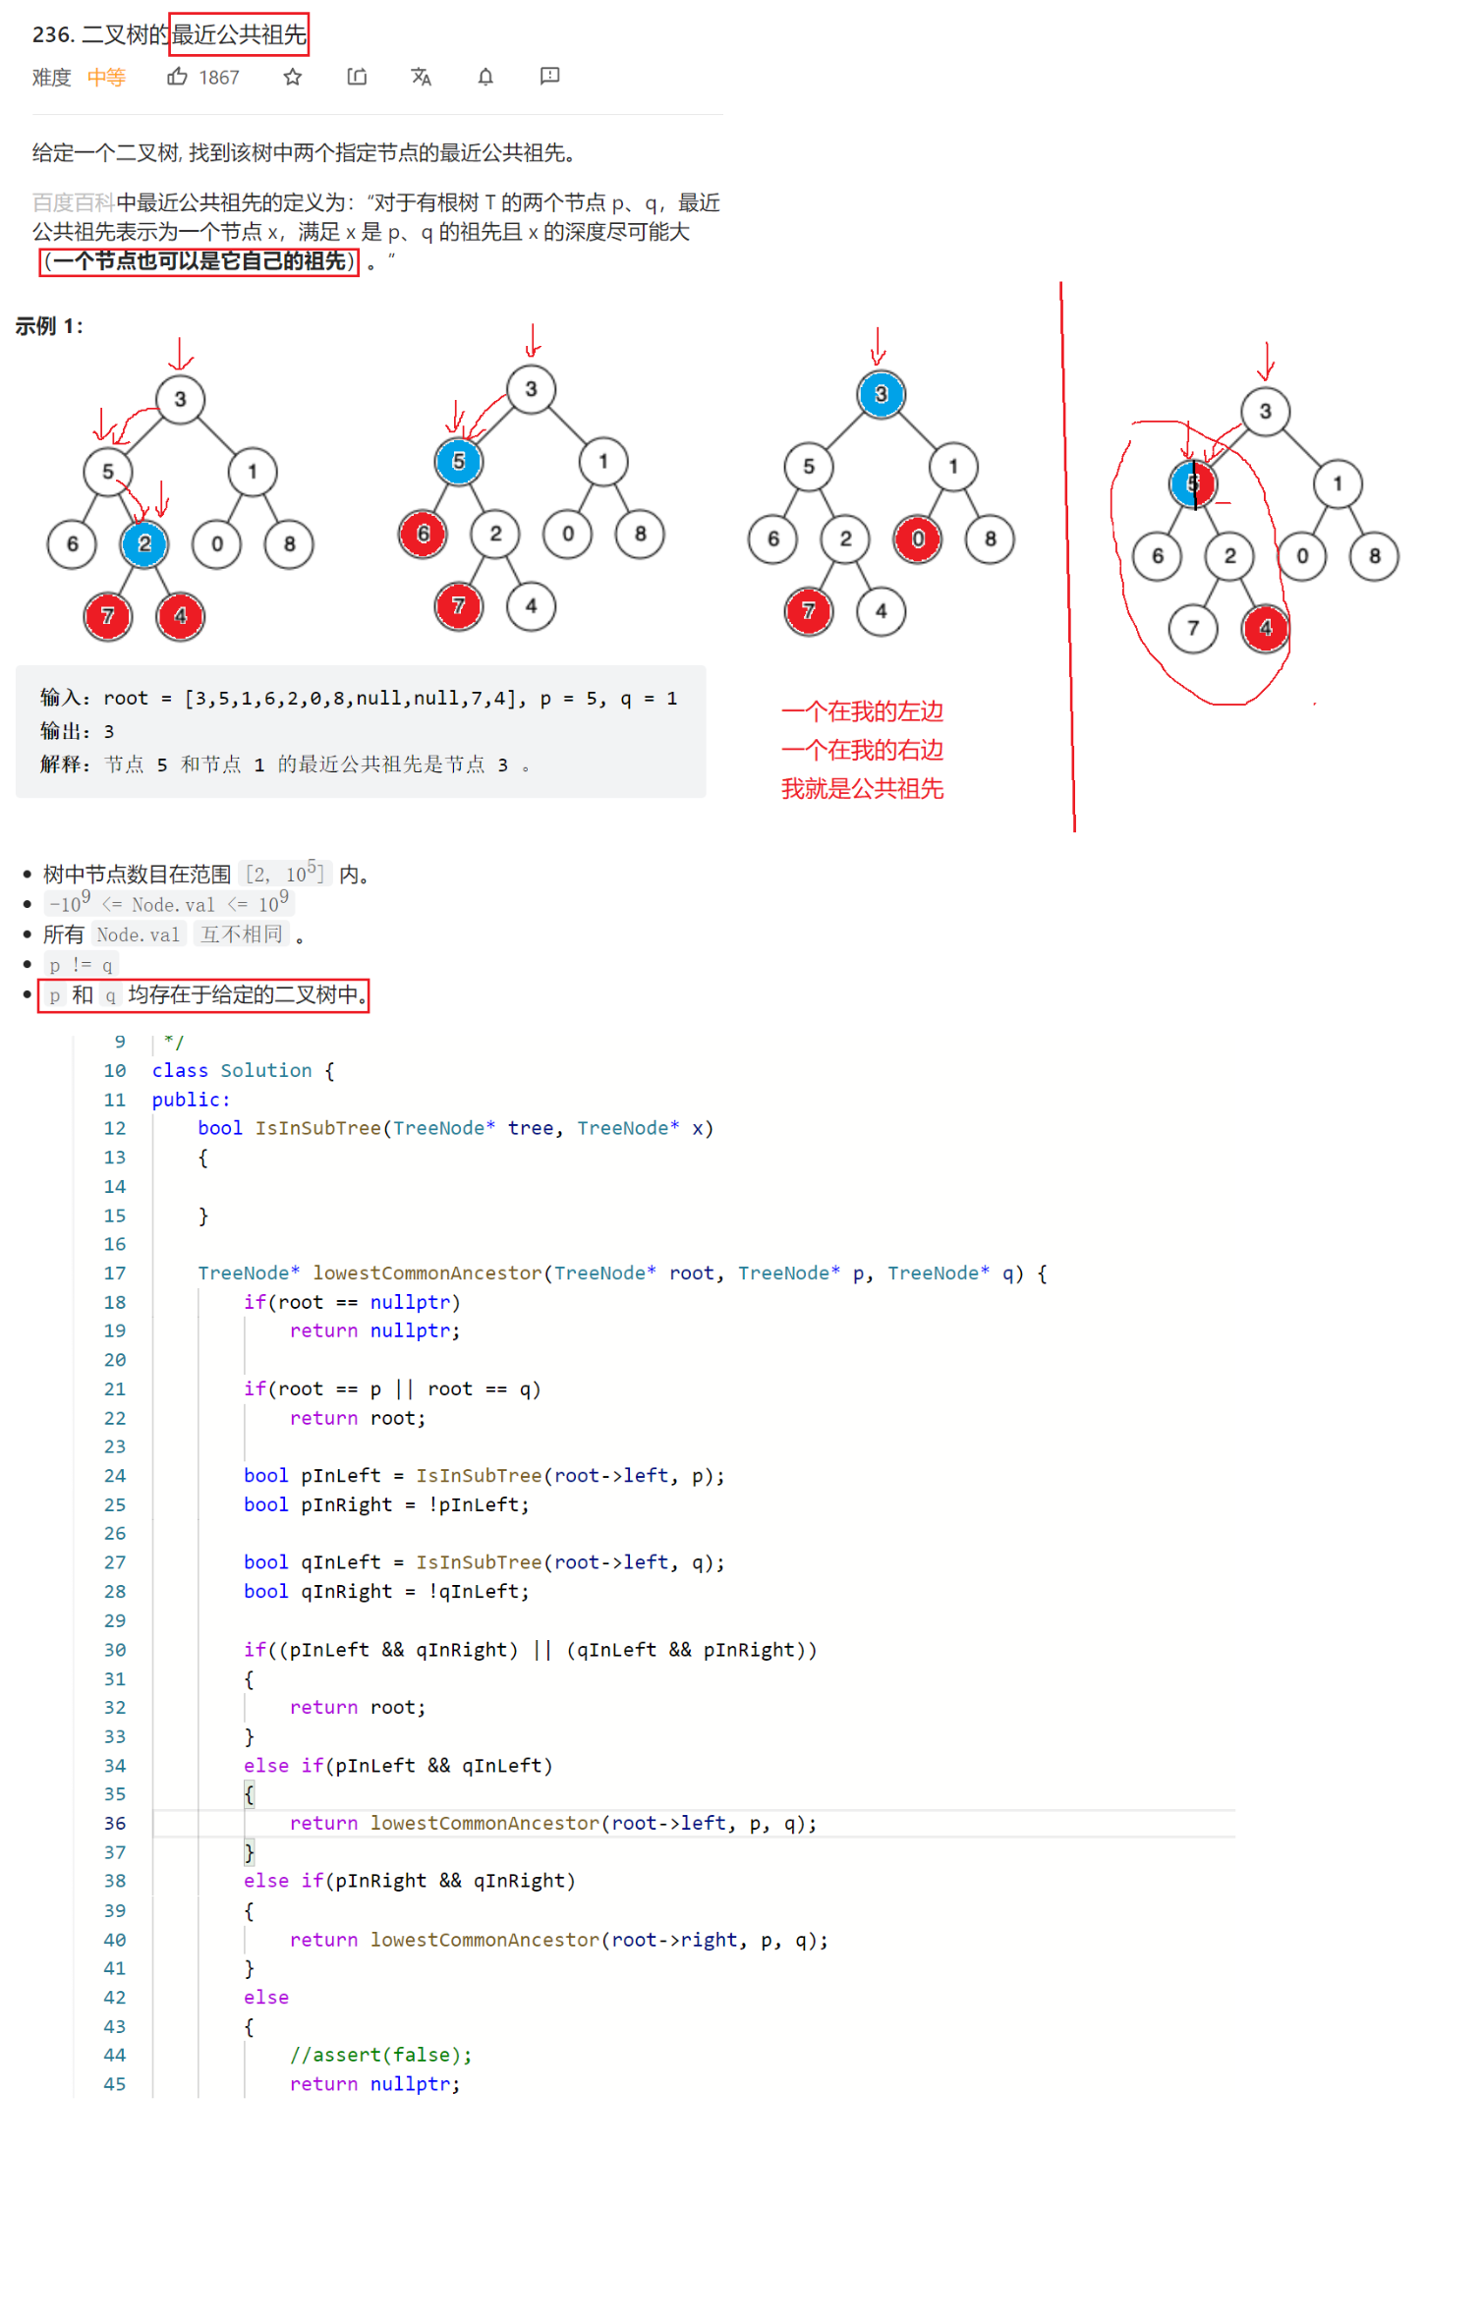
Task: Click the constraint p 和 q 均存在于给定的二叉树中
Action: click(206, 994)
